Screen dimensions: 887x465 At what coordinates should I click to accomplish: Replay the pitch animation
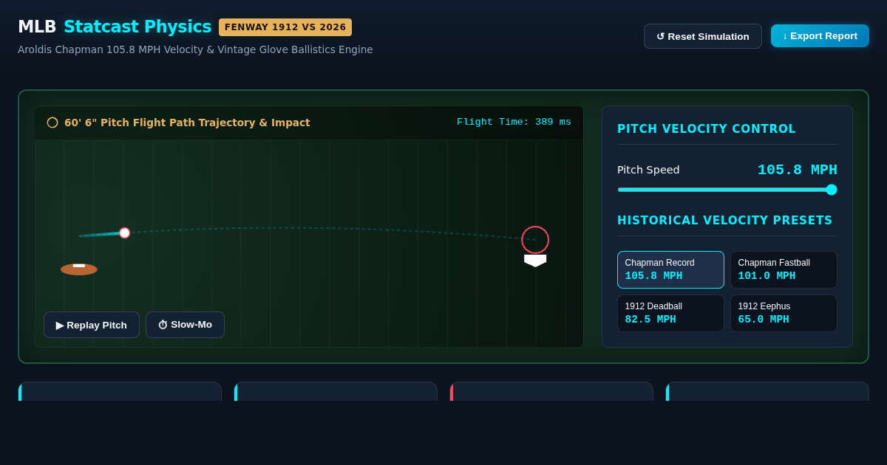point(92,325)
